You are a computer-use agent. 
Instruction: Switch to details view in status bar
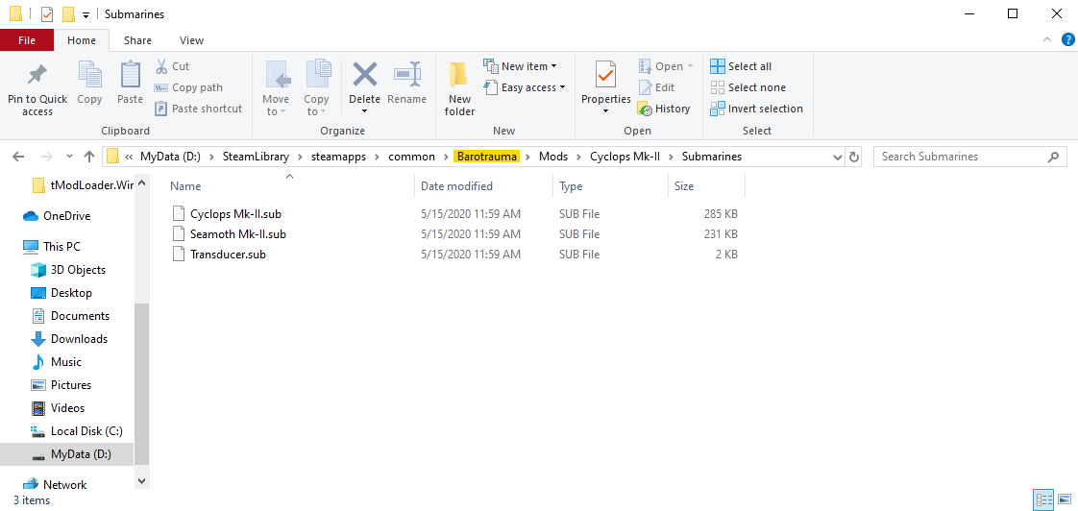(1043, 499)
